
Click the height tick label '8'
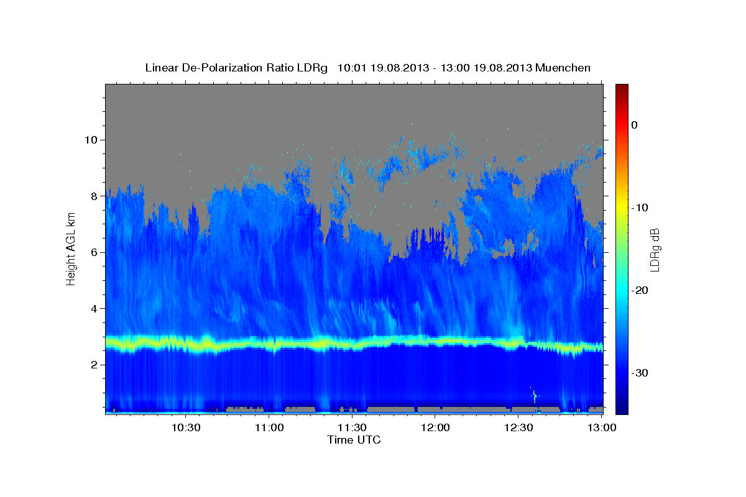94,196
